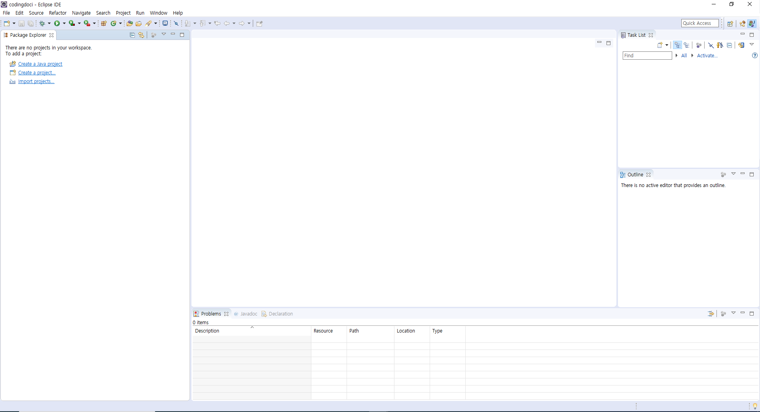Image resolution: width=760 pixels, height=412 pixels.
Task: Click the External Tools run icon
Action: pyautogui.click(x=87, y=23)
